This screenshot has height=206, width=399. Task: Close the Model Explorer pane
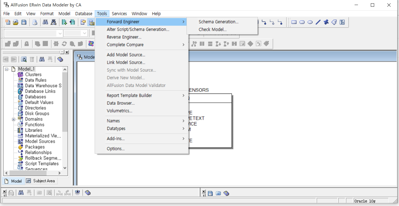click(67, 52)
